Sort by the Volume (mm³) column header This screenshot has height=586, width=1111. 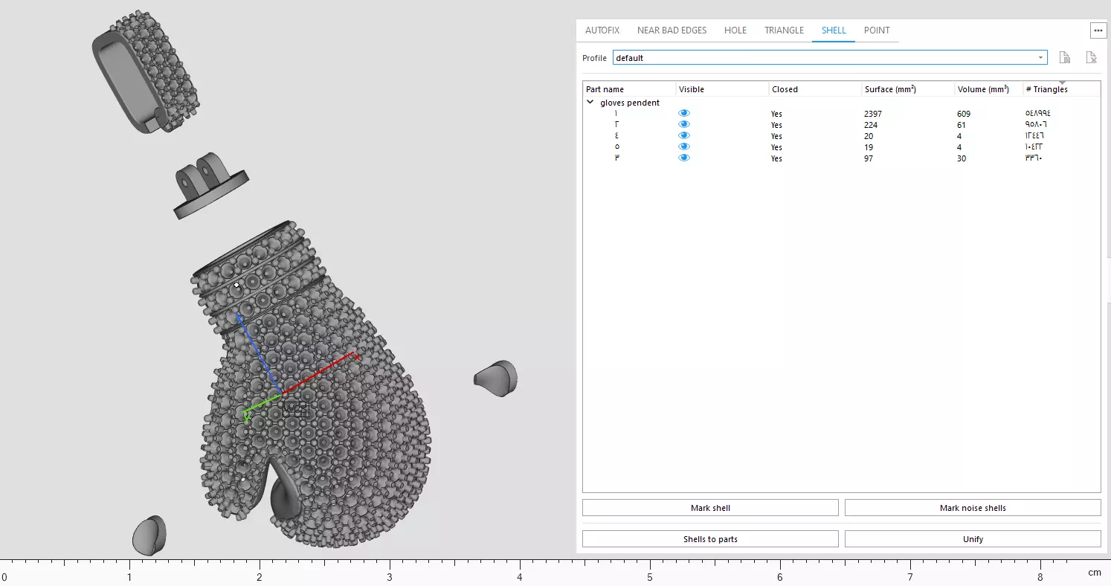coord(988,89)
